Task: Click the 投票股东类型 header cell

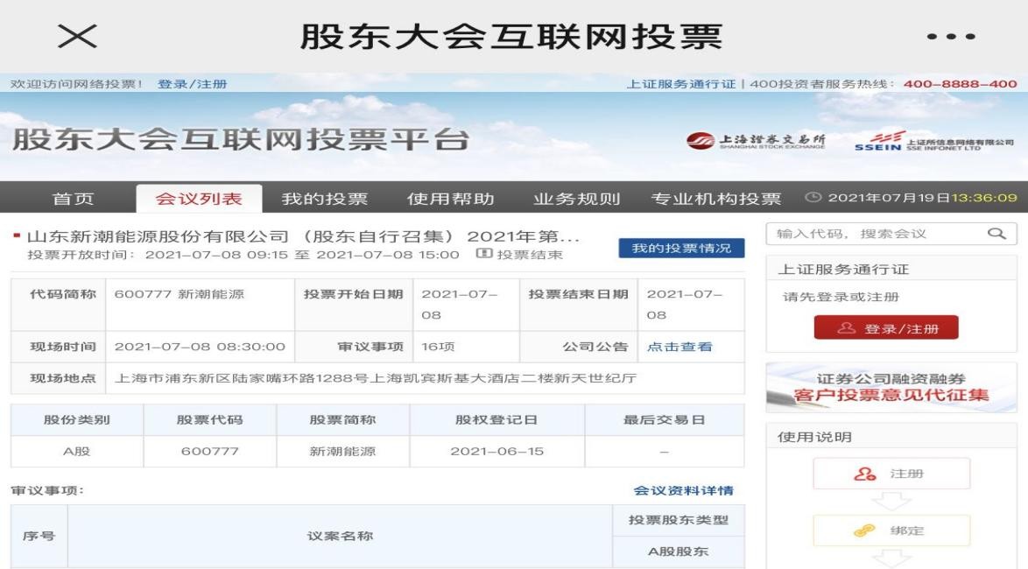Action: point(679,520)
